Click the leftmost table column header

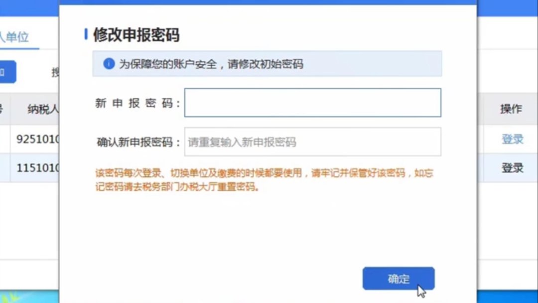(x=2, y=109)
